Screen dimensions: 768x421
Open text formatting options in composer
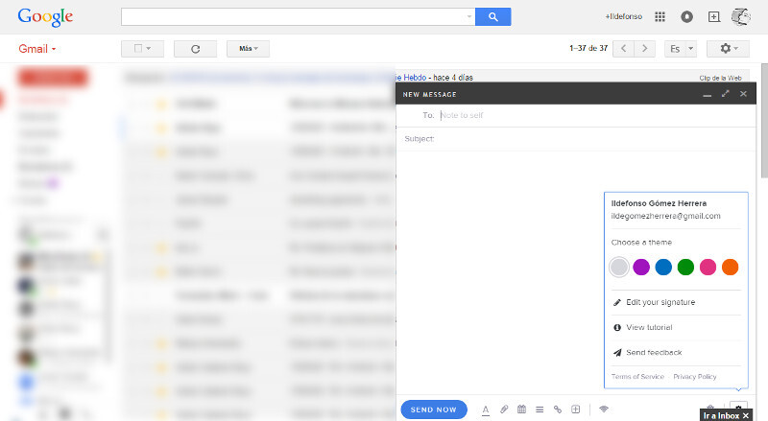point(485,409)
